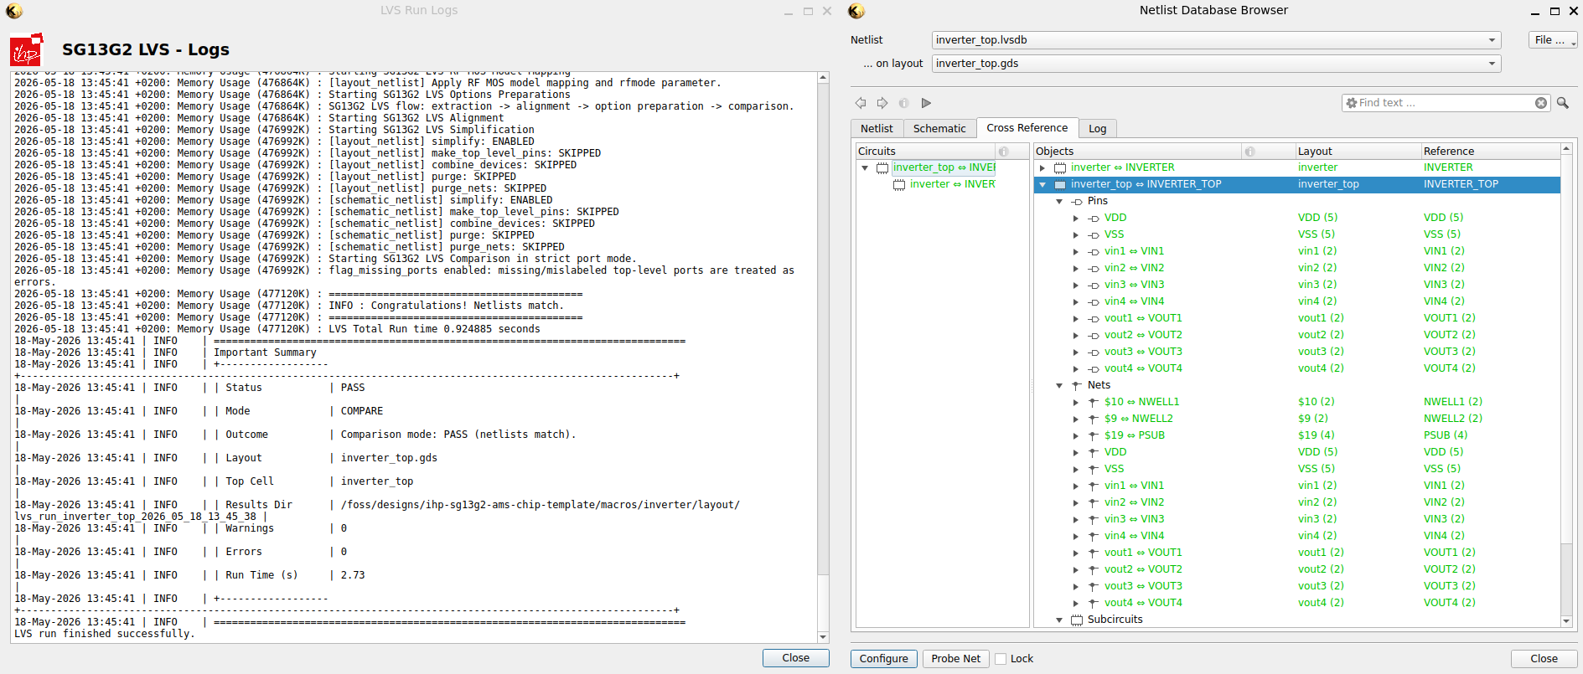
Task: Click the IHP logo in LVS Logs header
Action: pyautogui.click(x=27, y=50)
